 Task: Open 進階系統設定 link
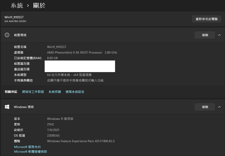point(75,92)
